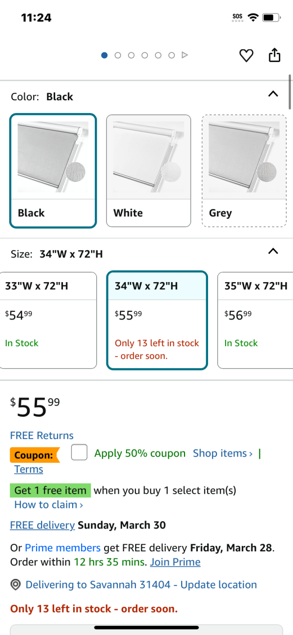Tap the location pin icon
This screenshot has height=635, width=293.
coord(16,585)
